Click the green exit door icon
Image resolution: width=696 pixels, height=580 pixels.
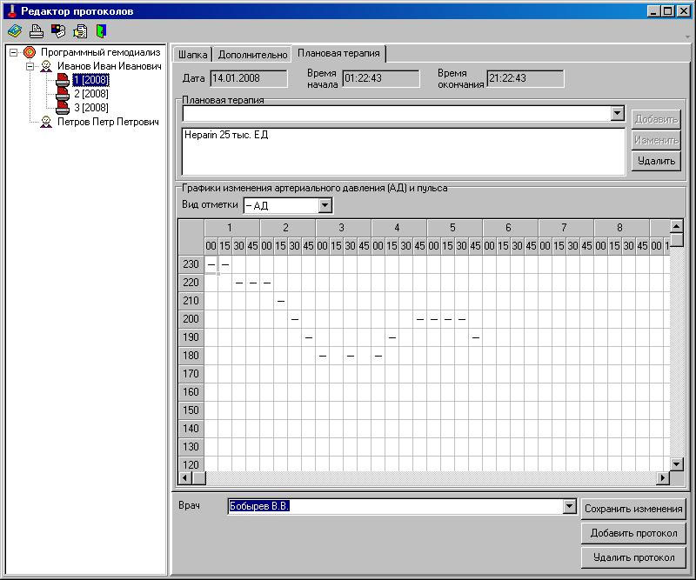pos(101,31)
